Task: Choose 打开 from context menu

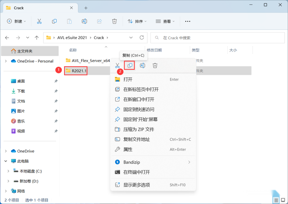Action: pos(153,79)
